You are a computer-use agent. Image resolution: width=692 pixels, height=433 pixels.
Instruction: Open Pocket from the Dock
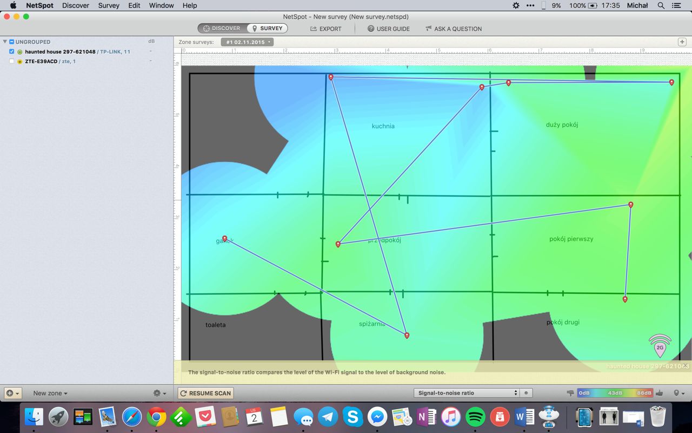[205, 417]
